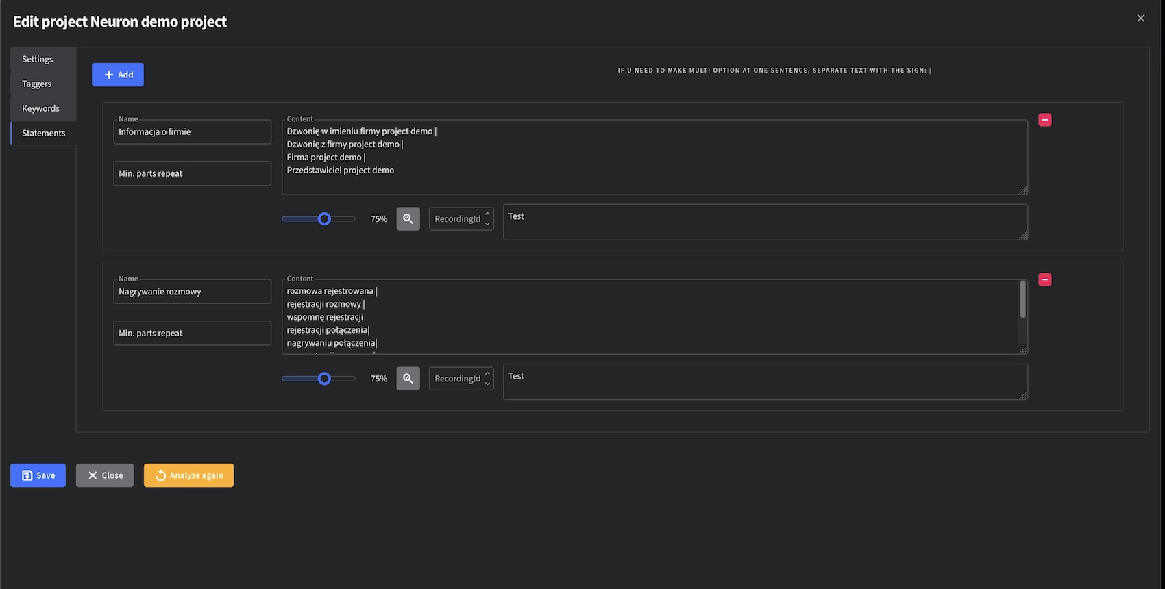The height and width of the screenshot is (589, 1165).
Task: Click the similarity slider handle for Nagrywanie rozmowy
Action: pos(325,379)
